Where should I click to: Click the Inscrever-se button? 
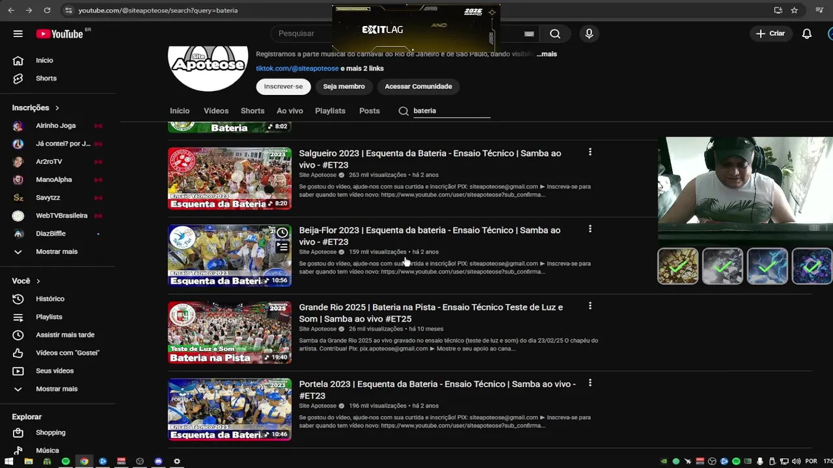[x=283, y=86]
